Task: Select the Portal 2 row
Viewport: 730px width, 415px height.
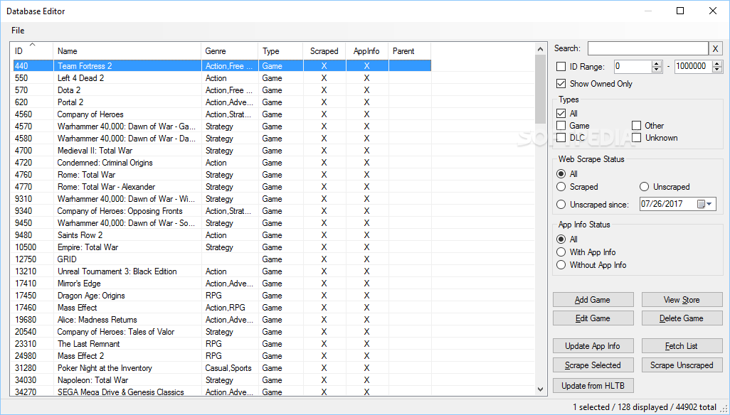Action: coord(221,102)
